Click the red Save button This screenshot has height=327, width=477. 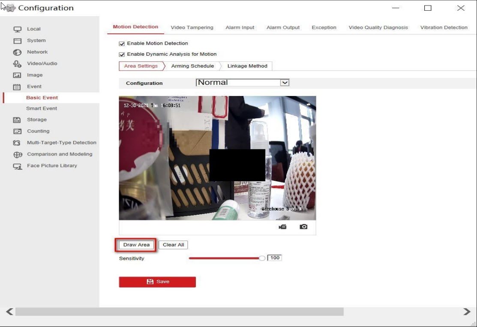157,282
